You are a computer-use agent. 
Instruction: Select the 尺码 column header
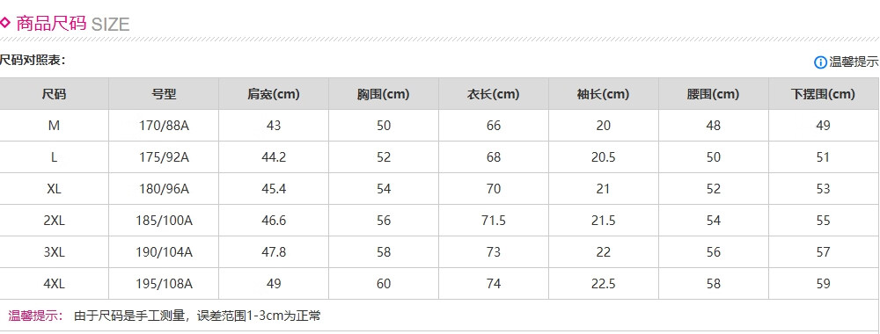[54, 93]
